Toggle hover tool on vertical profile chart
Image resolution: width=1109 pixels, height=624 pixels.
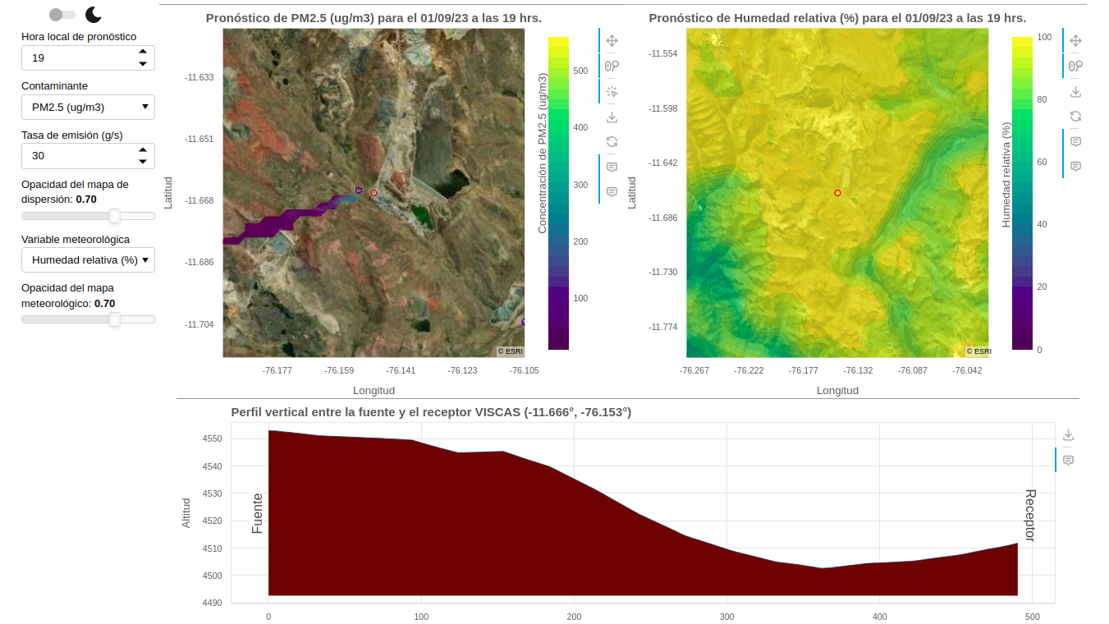1068,461
